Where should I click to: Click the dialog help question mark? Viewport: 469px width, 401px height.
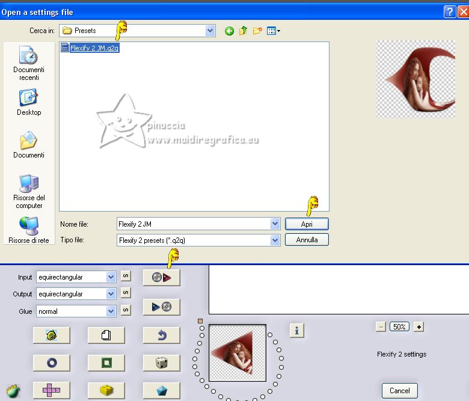click(450, 12)
